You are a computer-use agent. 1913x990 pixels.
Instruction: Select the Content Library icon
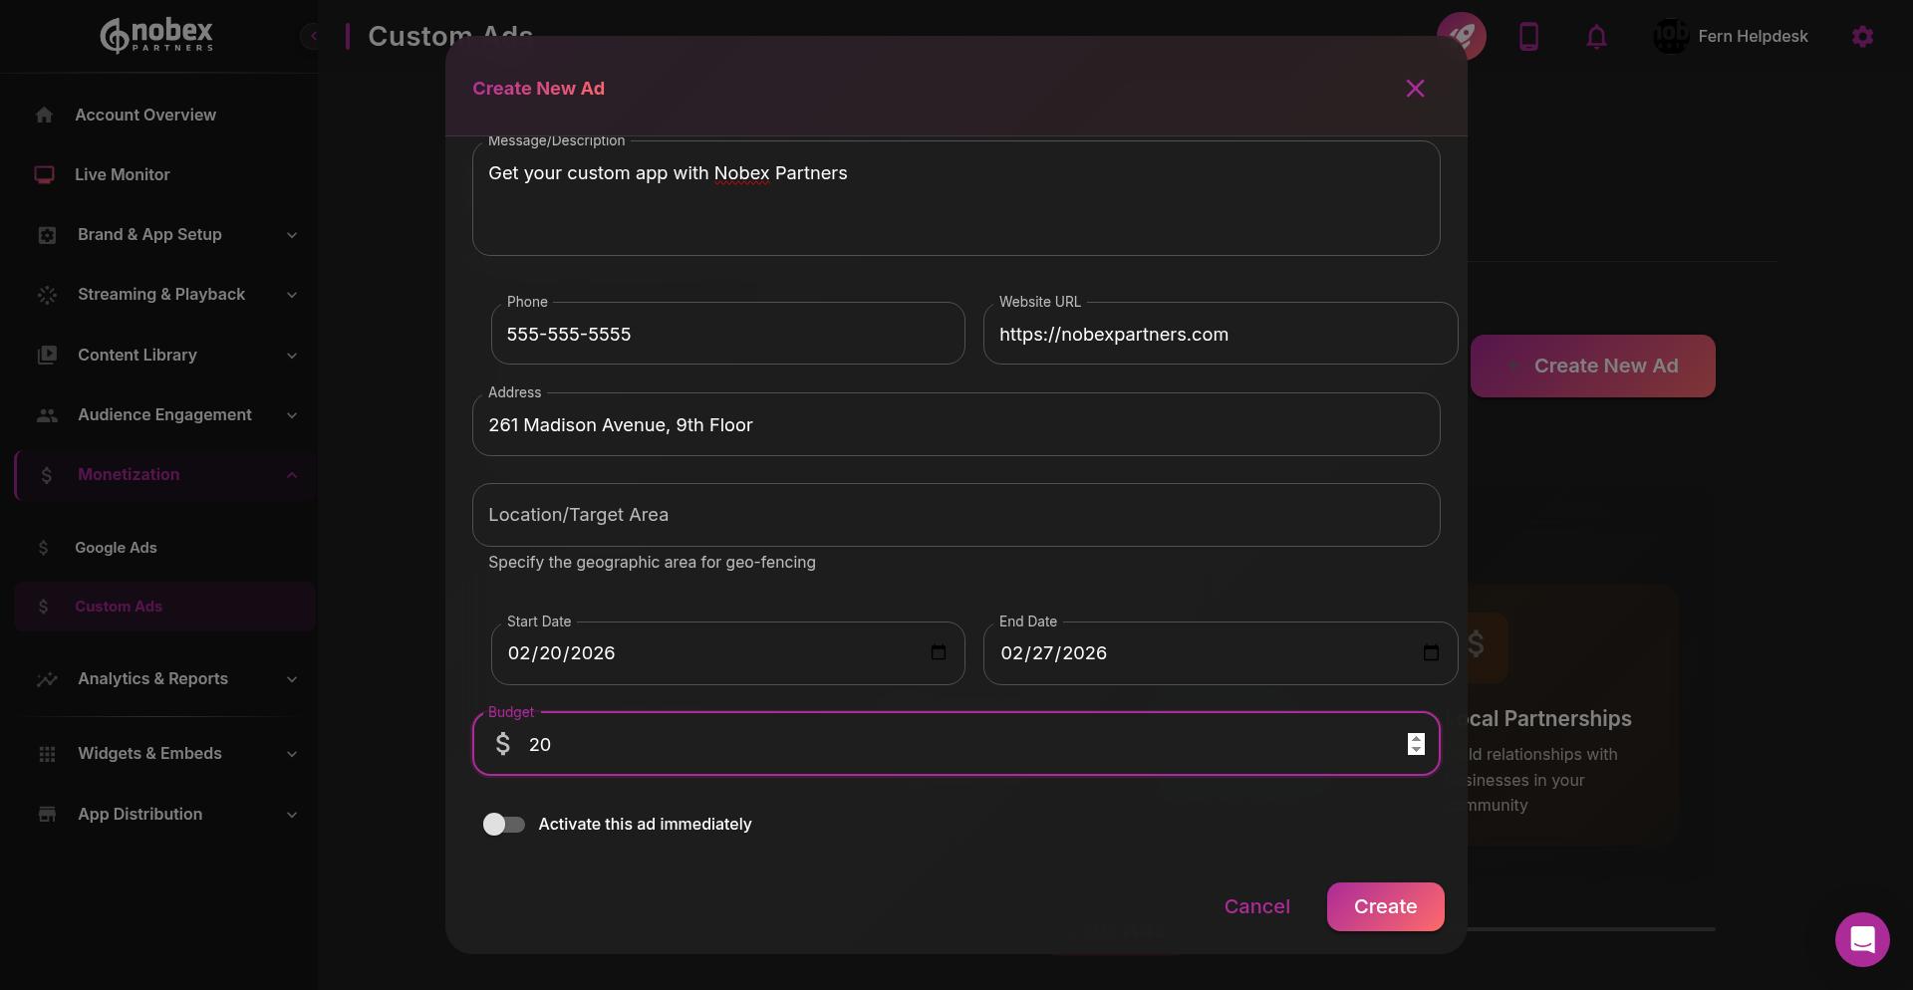click(45, 355)
